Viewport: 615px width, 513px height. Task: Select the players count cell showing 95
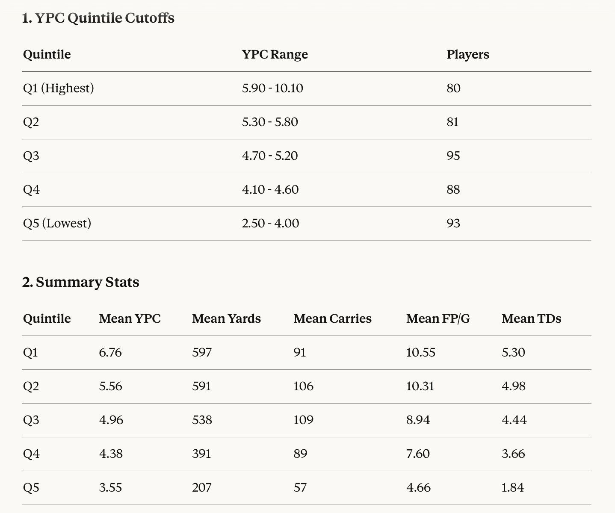point(453,156)
